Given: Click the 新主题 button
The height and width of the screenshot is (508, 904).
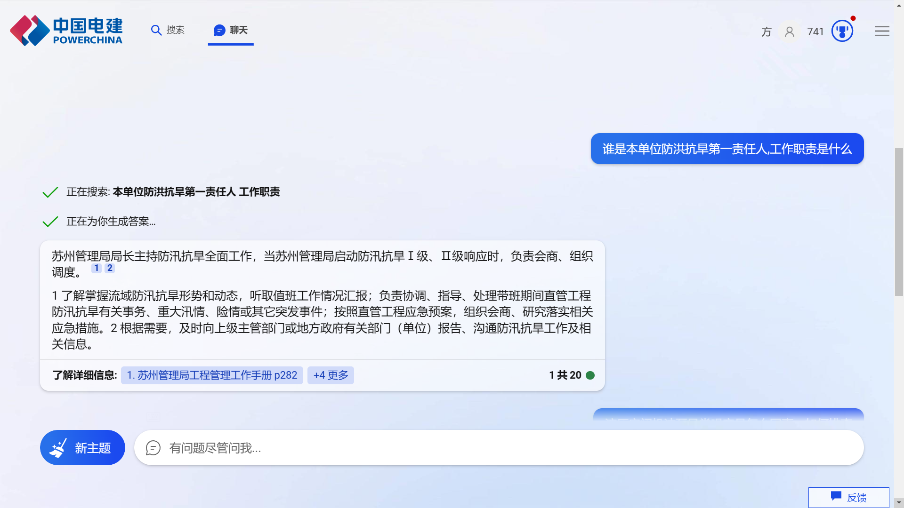Looking at the screenshot, I should (82, 448).
